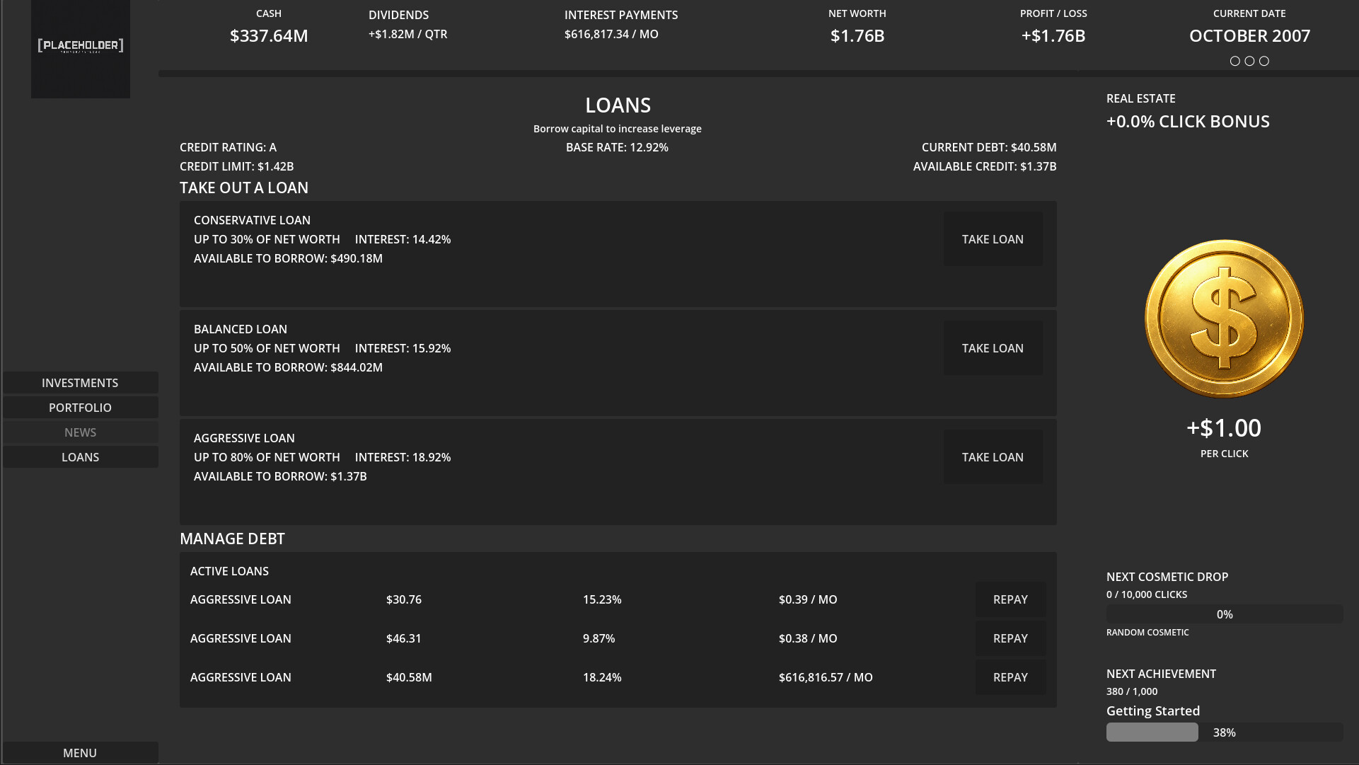Click the cash value $337.64M

pyautogui.click(x=269, y=35)
